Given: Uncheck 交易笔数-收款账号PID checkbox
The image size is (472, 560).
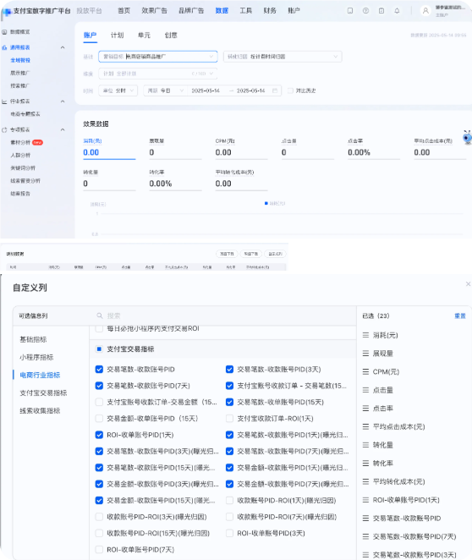Looking at the screenshot, I should point(99,370).
